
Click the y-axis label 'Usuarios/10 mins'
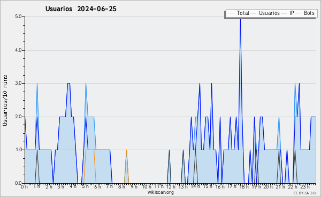coord(5,101)
